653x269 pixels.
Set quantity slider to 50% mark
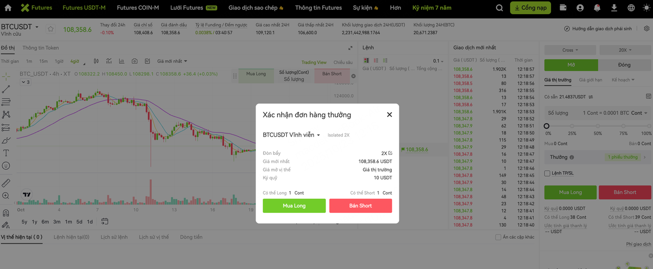[598, 126]
